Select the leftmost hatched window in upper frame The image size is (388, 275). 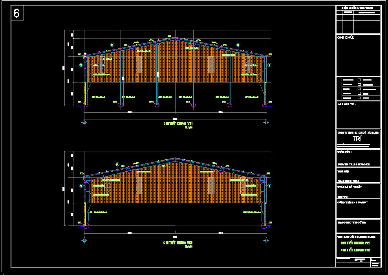coord(102,64)
